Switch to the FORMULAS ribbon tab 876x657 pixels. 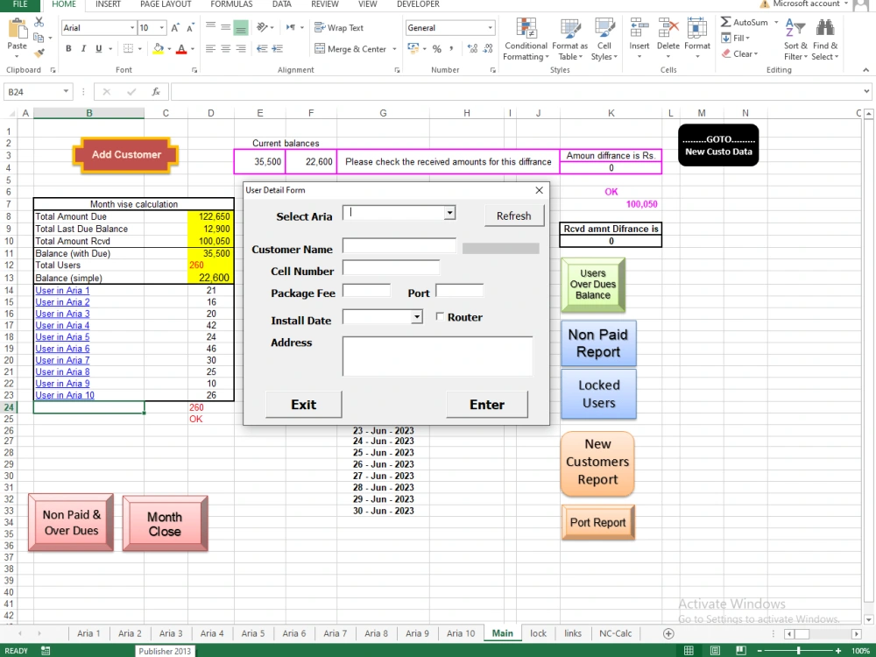(x=230, y=4)
